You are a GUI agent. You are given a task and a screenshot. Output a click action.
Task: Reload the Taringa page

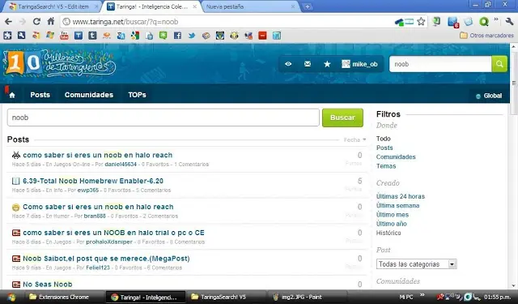(36, 22)
